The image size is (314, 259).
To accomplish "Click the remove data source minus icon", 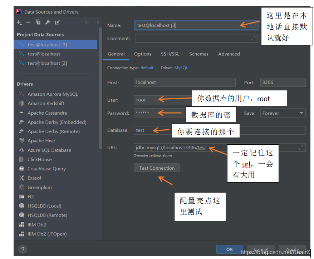I will point(28,22).
